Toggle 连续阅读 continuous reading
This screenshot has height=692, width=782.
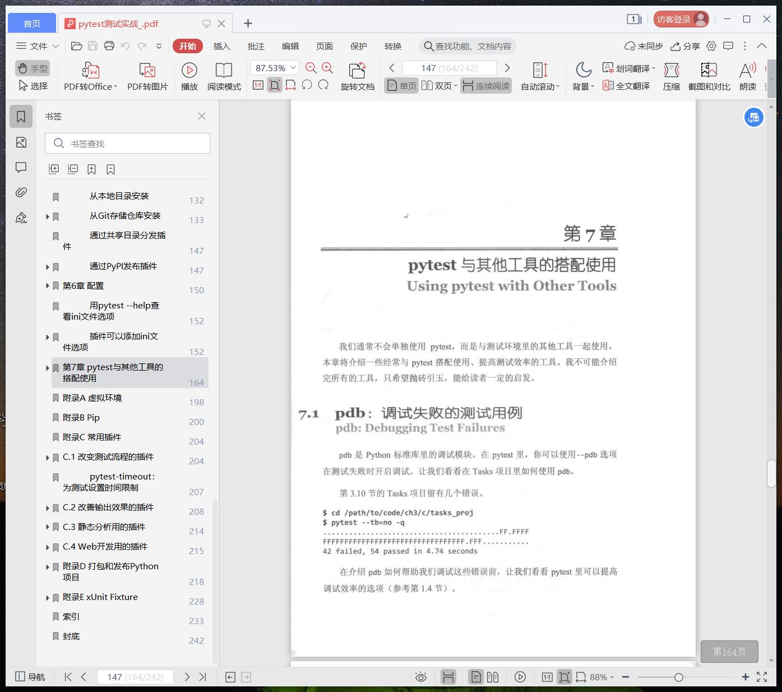click(x=486, y=86)
